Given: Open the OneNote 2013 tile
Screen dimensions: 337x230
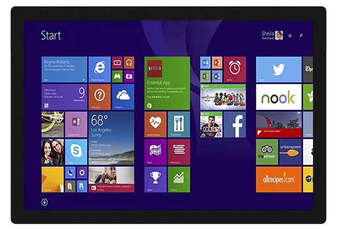Looking at the screenshot, I should coord(76,124).
